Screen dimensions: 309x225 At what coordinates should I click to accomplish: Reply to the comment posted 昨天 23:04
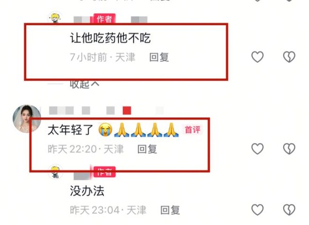(170, 210)
